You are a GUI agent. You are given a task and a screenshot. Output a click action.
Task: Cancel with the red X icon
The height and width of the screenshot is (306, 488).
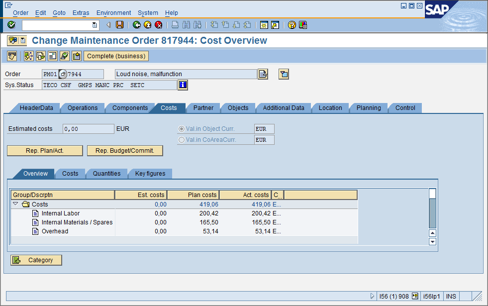pos(158,25)
